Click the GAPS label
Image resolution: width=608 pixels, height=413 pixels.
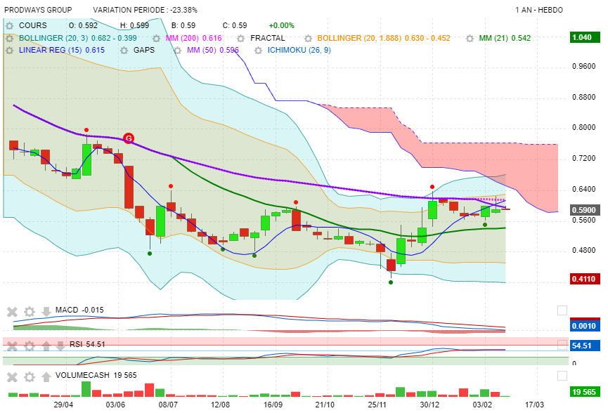tap(144, 51)
